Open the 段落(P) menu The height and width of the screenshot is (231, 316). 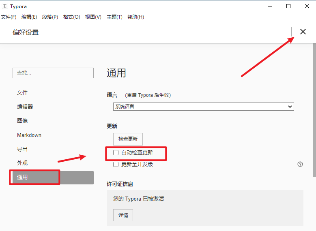point(50,17)
